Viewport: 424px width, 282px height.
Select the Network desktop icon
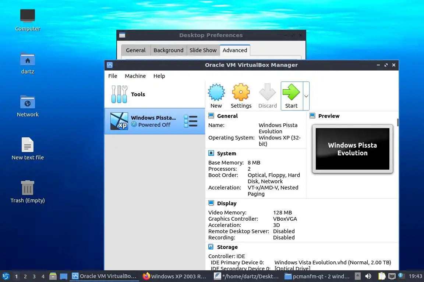(x=28, y=106)
